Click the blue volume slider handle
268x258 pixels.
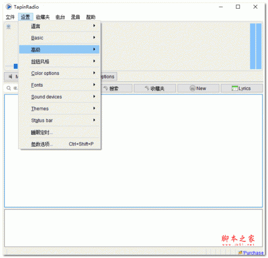15,66
